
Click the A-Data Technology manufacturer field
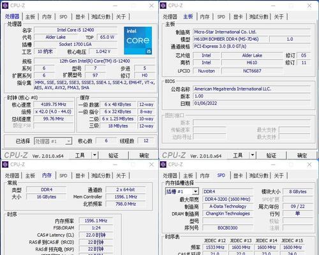228,207
